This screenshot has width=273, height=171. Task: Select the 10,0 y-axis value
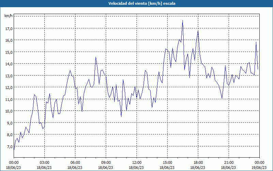(x=9, y=111)
